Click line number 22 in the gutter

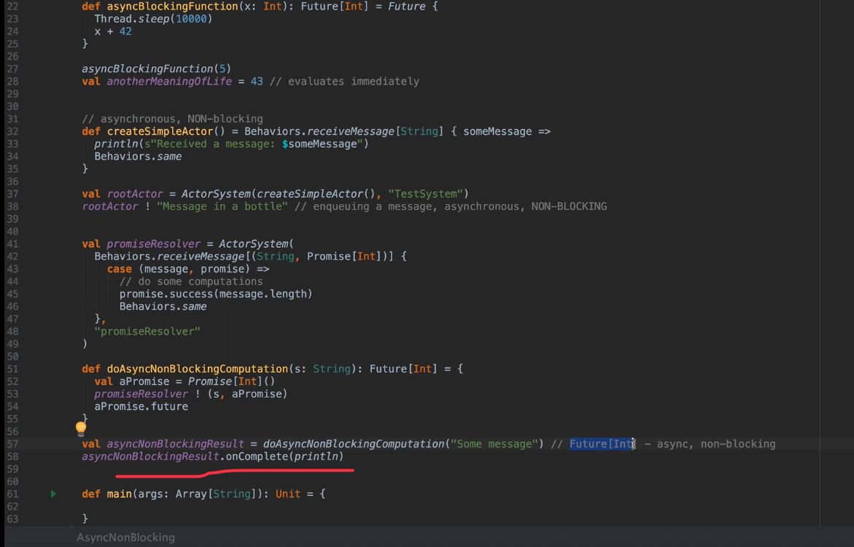point(12,7)
